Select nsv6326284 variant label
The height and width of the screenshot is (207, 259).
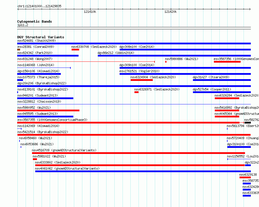pyautogui.click(x=237, y=95)
